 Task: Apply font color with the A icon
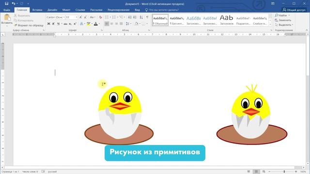tap(96, 24)
